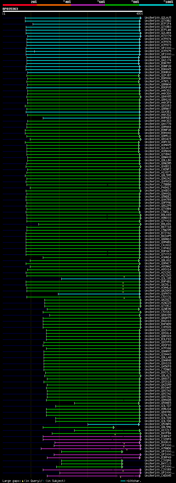Select label UniRef100_B4YFB4
The width and height of the screenshot is (176, 483).
tap(158, 433)
